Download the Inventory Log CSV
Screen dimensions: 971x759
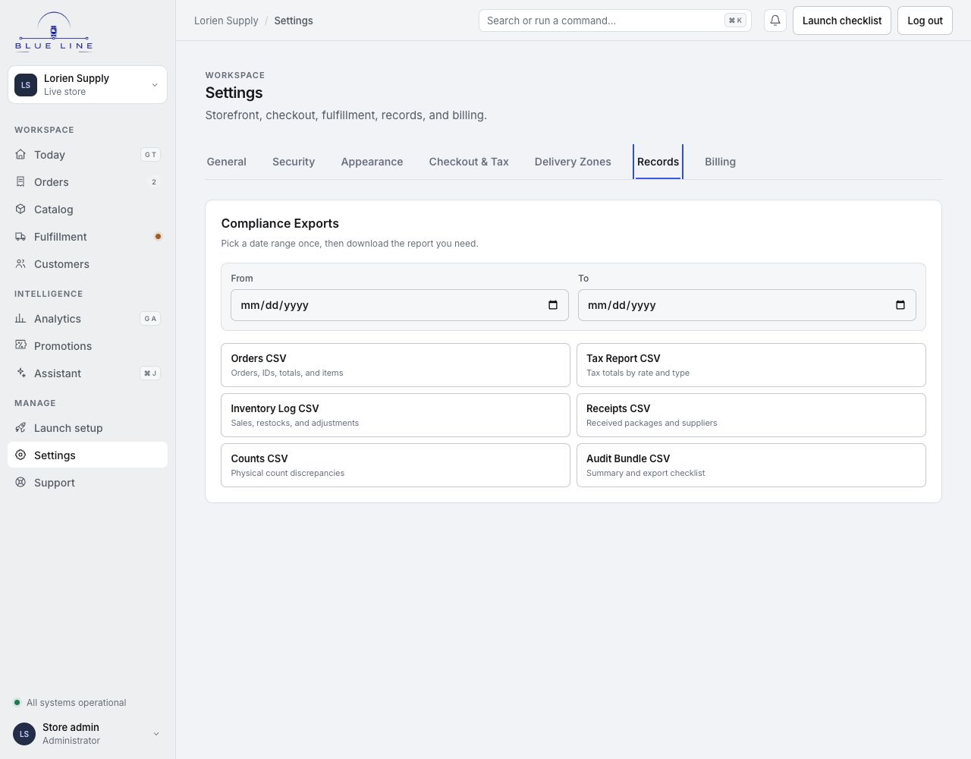[395, 415]
